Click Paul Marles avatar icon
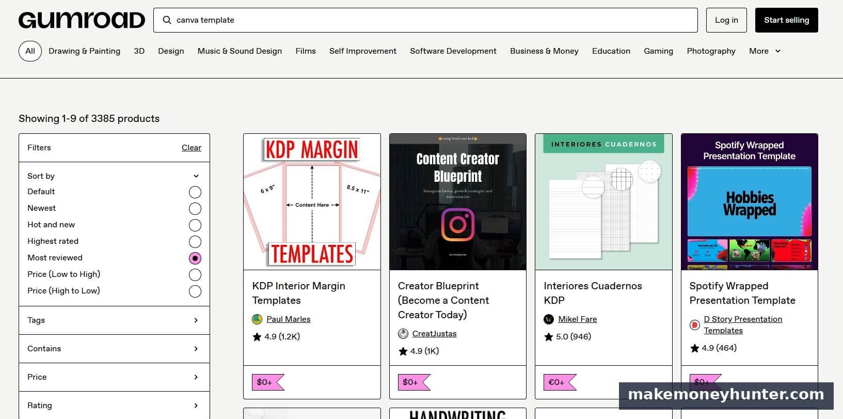 pyautogui.click(x=257, y=319)
